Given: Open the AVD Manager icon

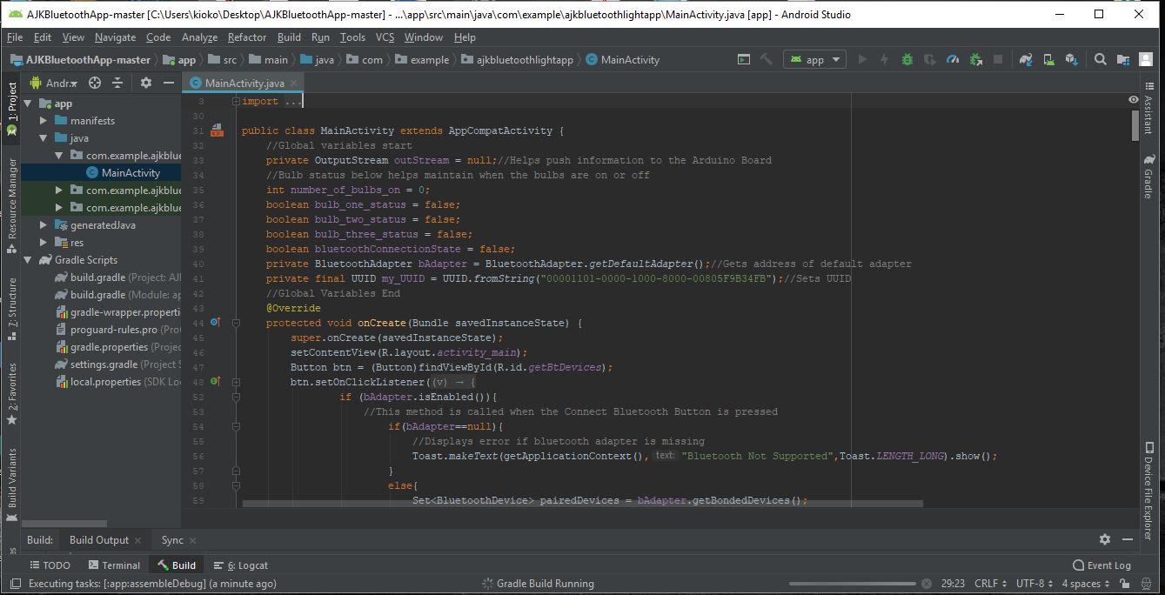Looking at the screenshot, I should [1049, 60].
